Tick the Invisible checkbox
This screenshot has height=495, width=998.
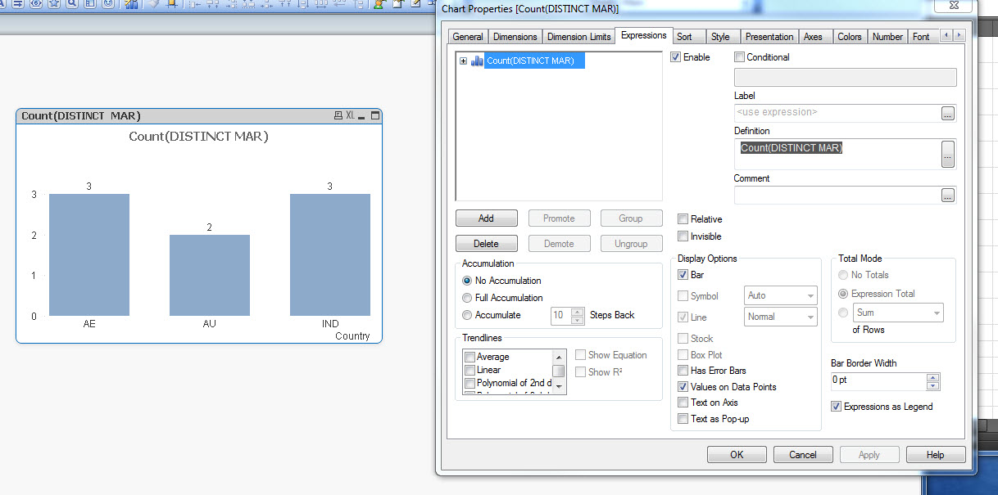(x=683, y=236)
